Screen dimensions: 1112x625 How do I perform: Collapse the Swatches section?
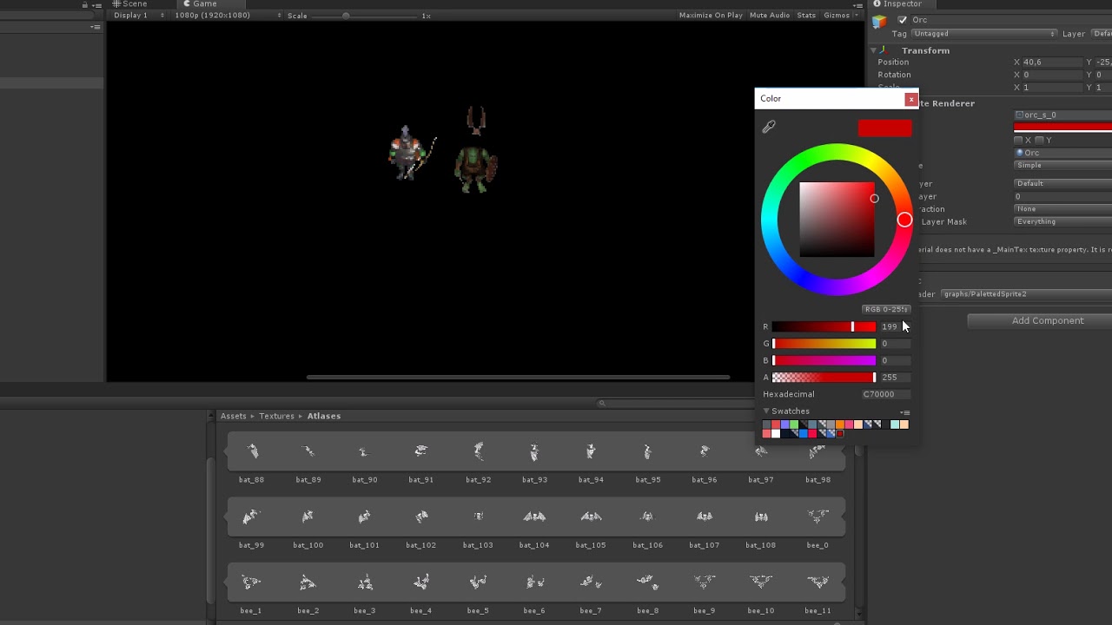click(766, 411)
